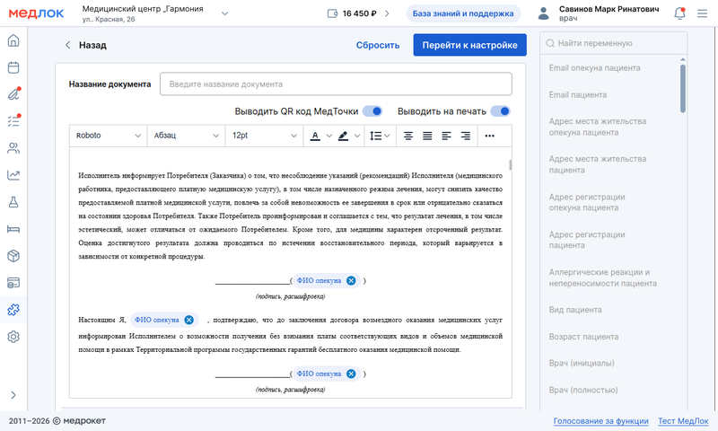The image size is (718, 431).
Task: Select variable Возраст пациента
Action: coord(583,337)
